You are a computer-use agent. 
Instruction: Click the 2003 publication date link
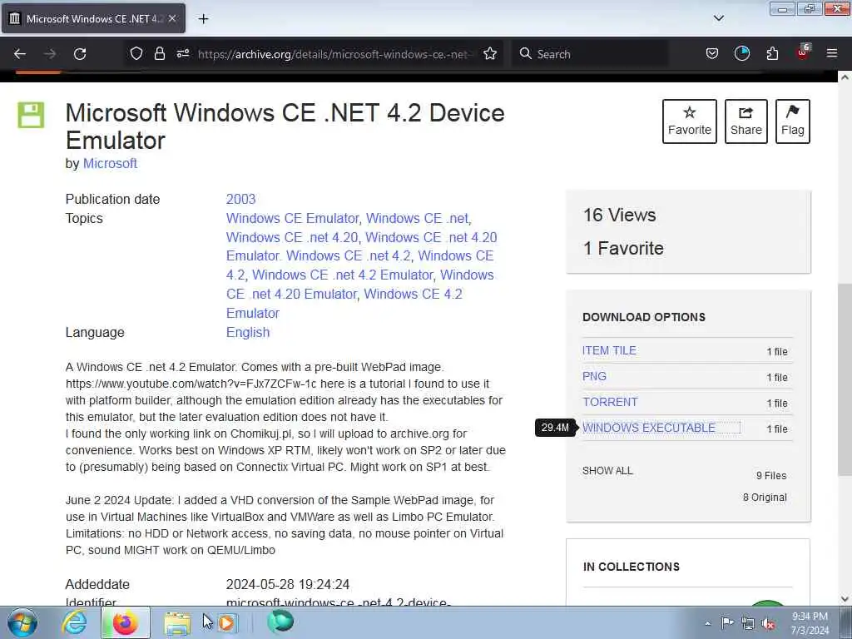(240, 199)
